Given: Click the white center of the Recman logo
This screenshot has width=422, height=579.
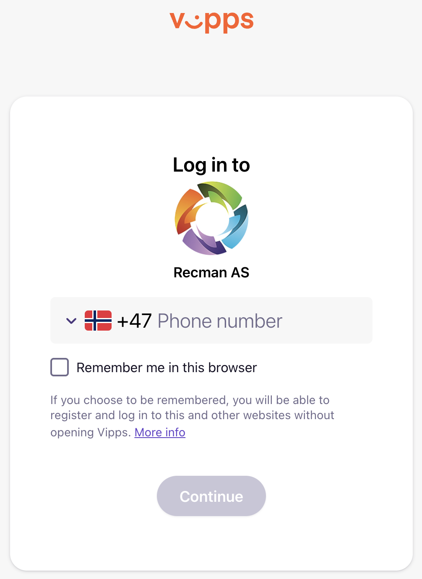Looking at the screenshot, I should click(x=212, y=218).
